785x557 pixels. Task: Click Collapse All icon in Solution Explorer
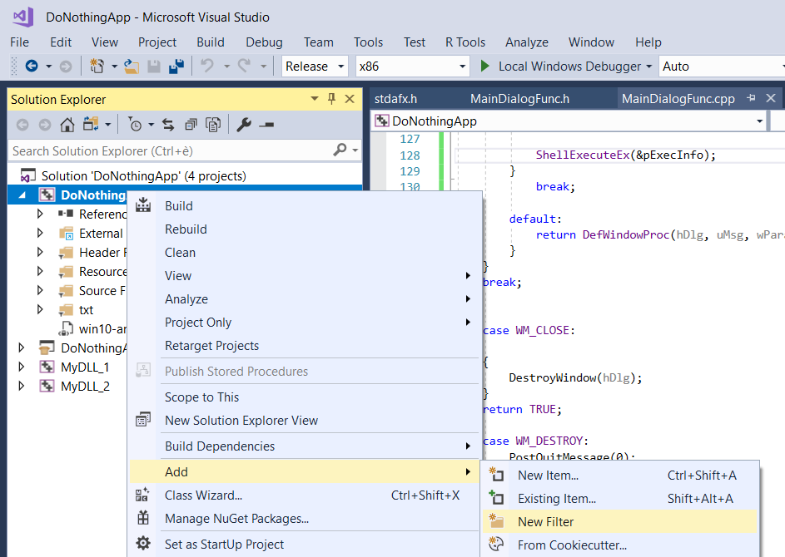tap(191, 125)
